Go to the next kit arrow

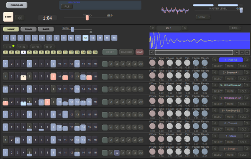(185, 28)
